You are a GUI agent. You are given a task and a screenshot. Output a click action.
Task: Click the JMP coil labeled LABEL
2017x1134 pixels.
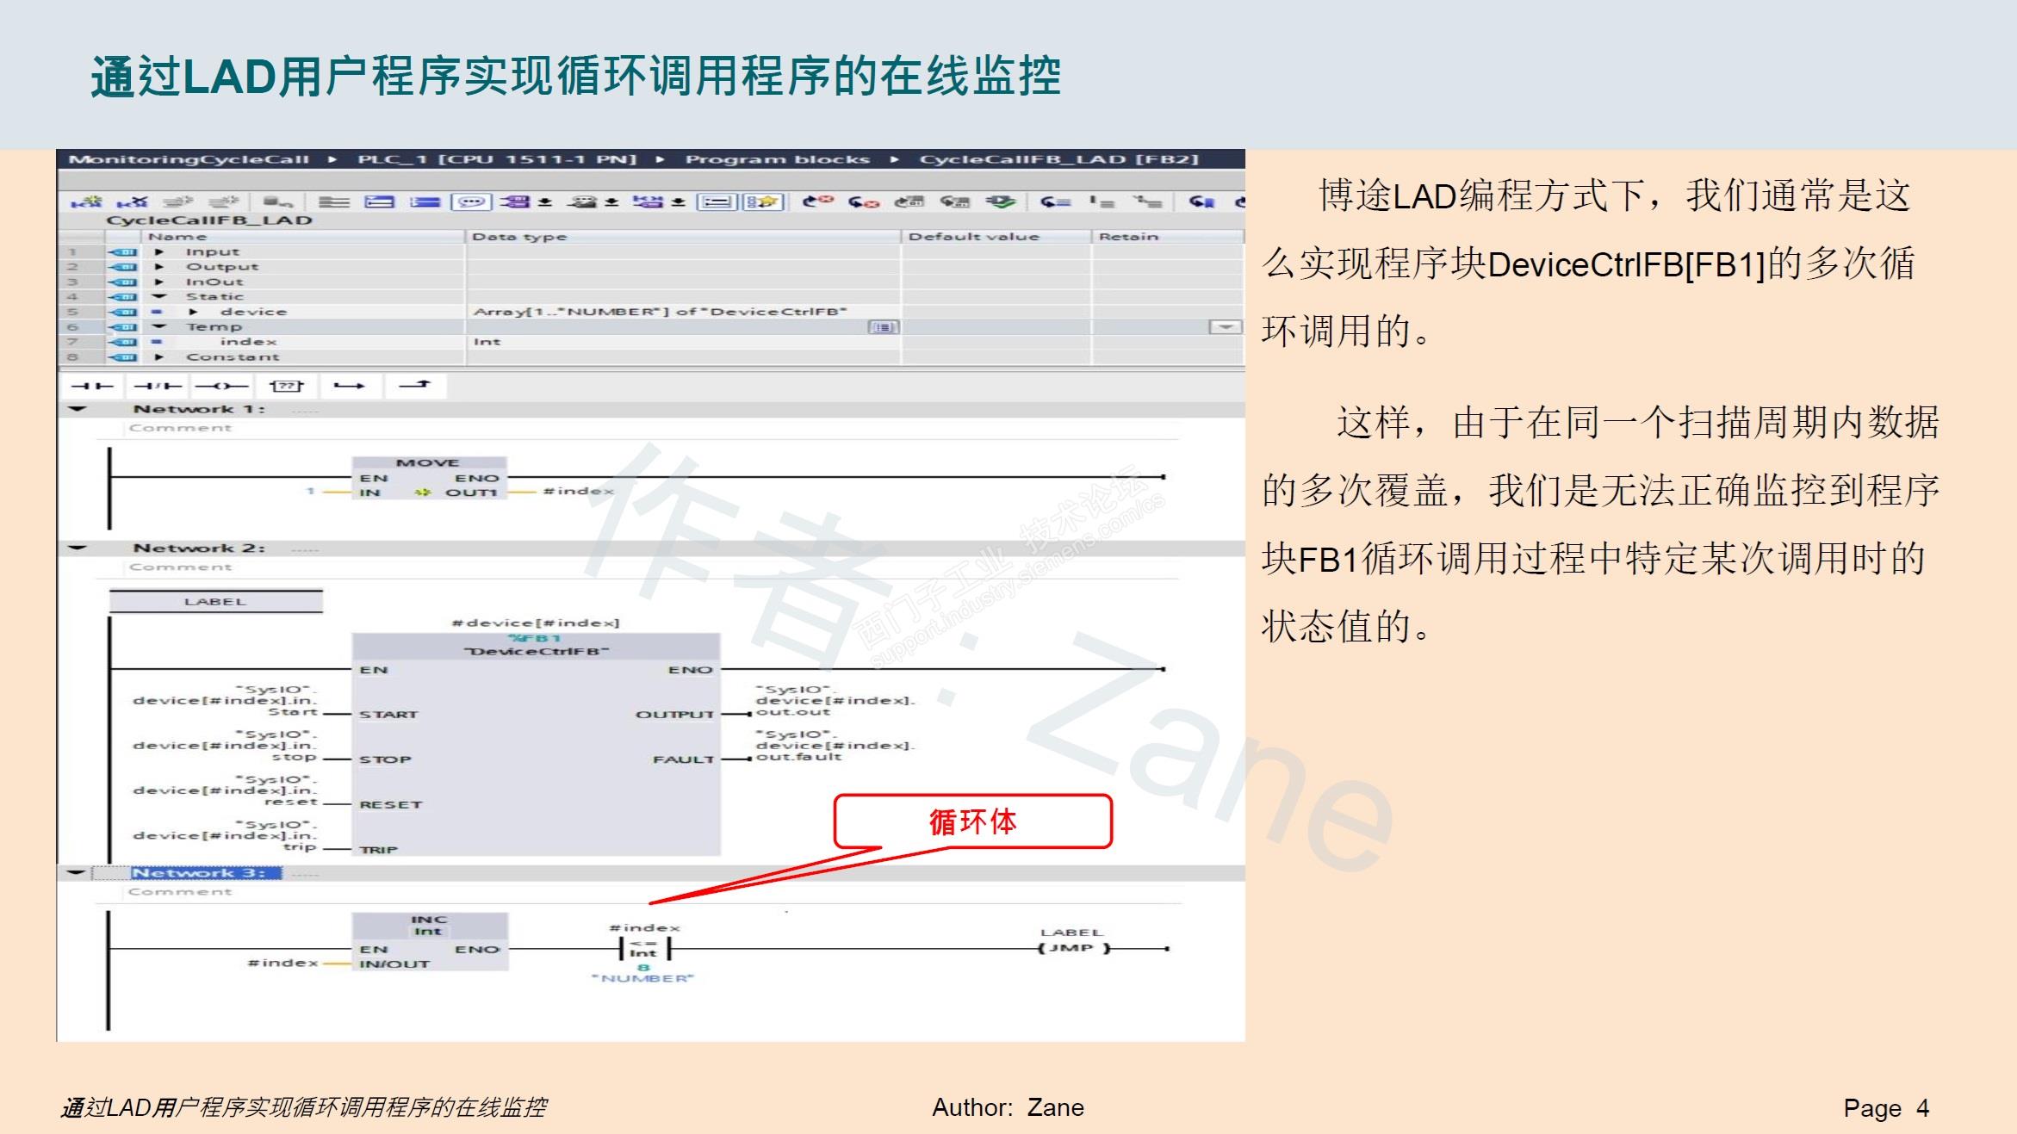[1073, 948]
